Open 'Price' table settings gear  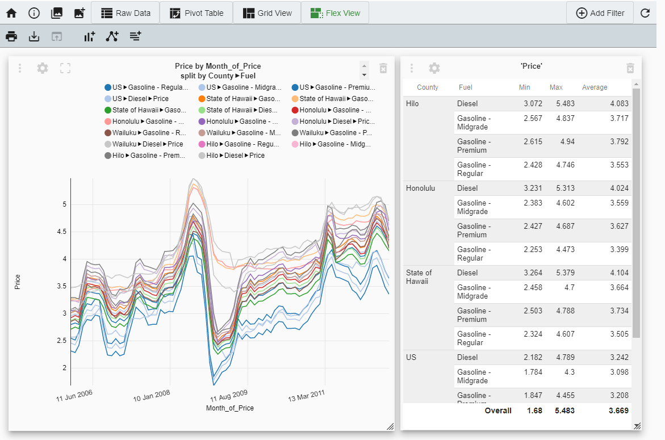(434, 68)
